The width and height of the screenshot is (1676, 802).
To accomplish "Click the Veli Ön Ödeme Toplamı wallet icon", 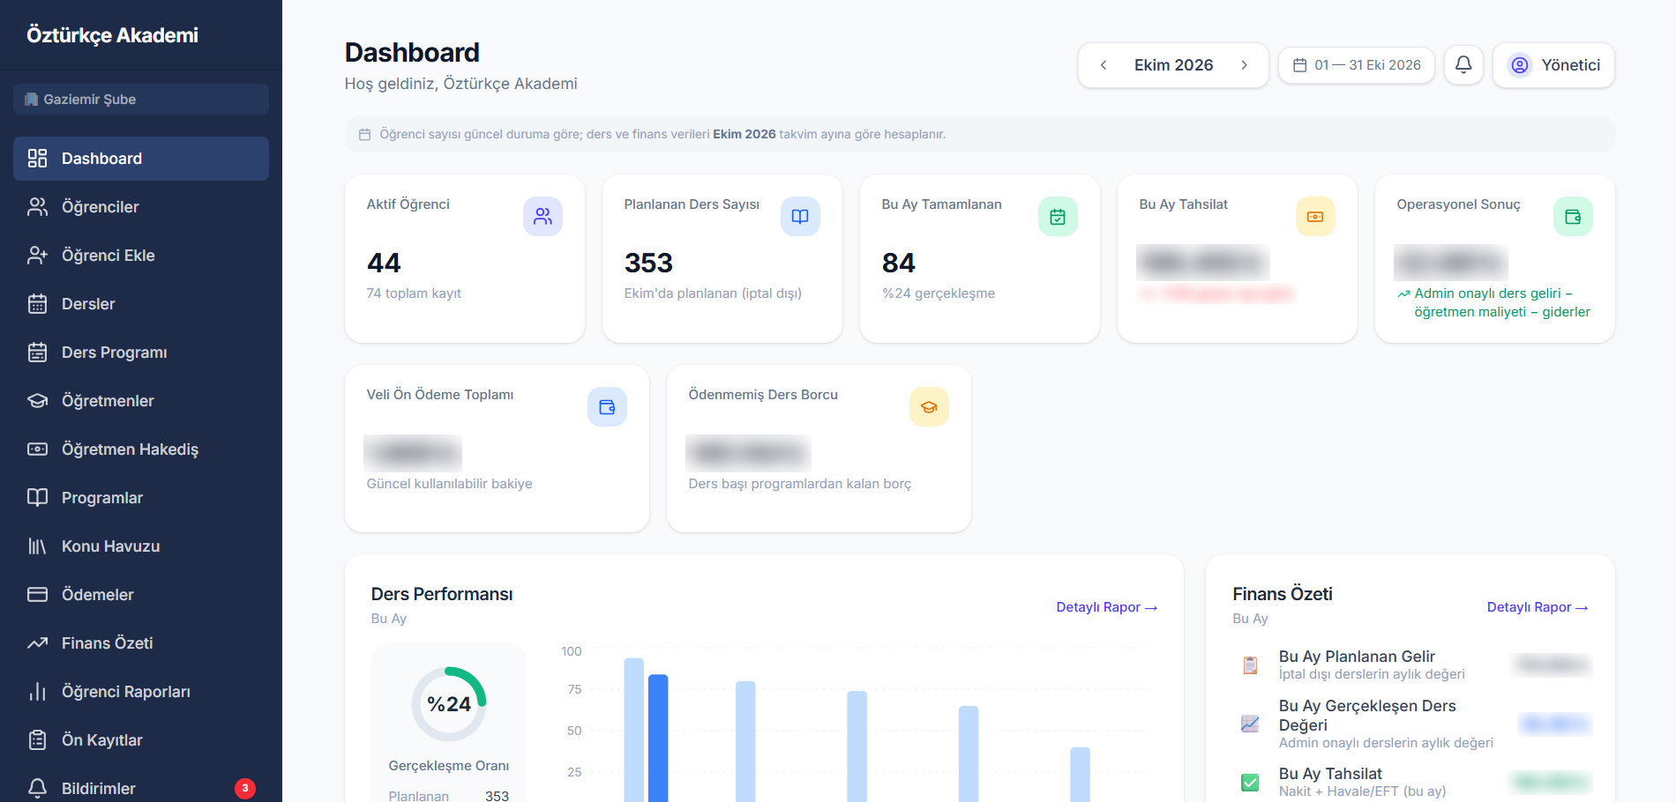I will tap(607, 406).
